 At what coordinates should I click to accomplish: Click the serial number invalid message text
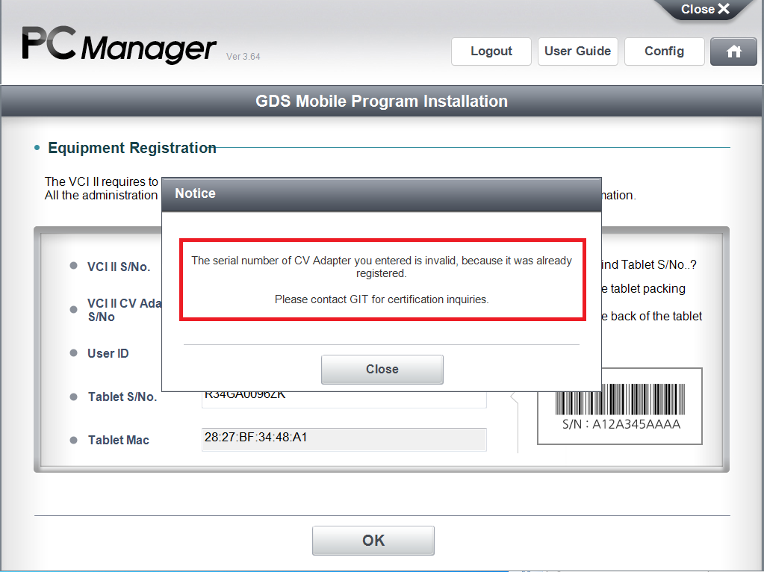(x=382, y=267)
